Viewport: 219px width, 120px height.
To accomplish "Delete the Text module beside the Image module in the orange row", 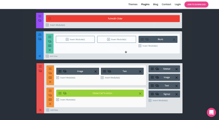I will pos(140,71).
